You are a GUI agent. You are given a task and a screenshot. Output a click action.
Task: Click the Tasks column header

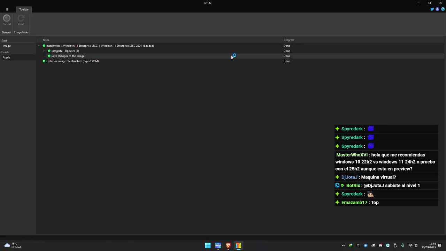46,40
